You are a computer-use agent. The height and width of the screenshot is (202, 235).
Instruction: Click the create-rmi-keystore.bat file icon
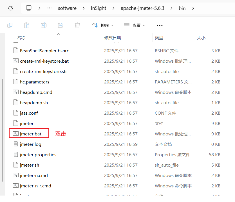pyautogui.click(x=16, y=61)
